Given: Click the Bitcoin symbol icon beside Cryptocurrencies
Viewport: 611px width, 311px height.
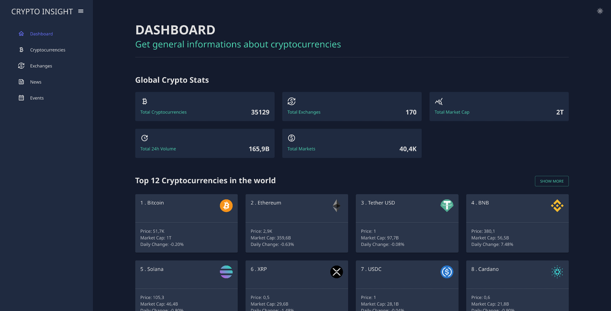Looking at the screenshot, I should (21, 50).
